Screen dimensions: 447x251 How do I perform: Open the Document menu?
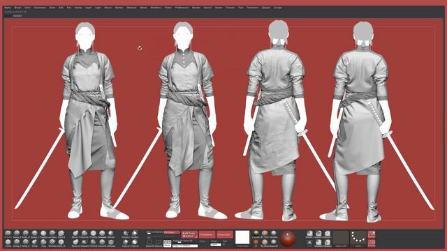point(40,8)
